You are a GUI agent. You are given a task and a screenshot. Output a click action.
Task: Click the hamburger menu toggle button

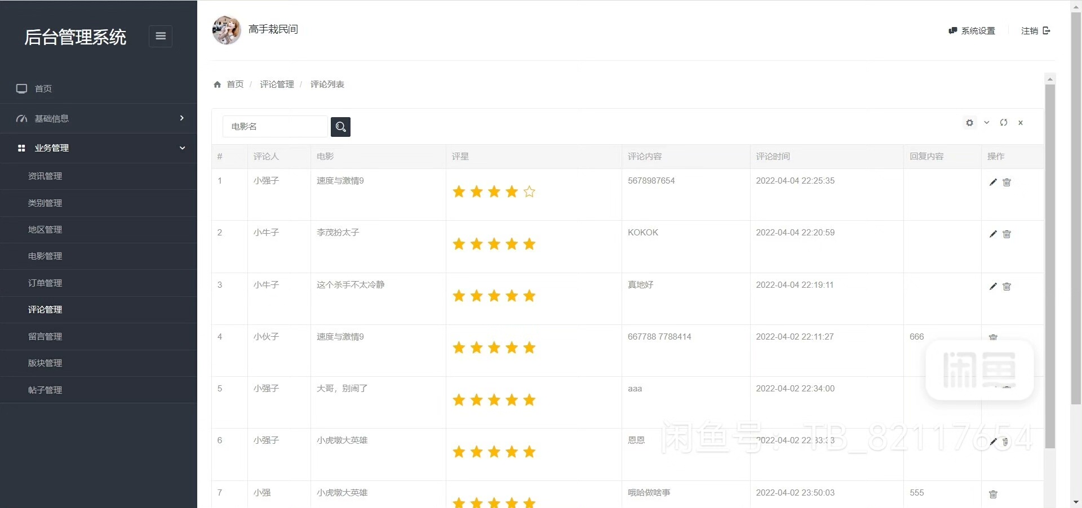coord(161,36)
